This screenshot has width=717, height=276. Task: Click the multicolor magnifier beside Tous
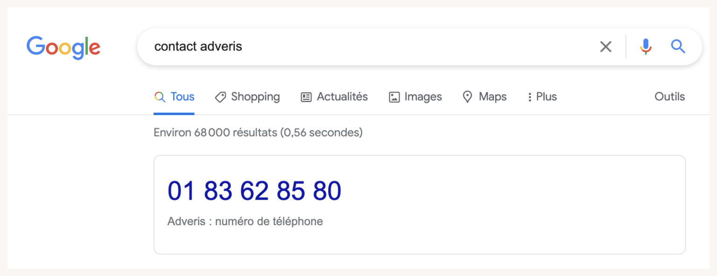pyautogui.click(x=160, y=97)
